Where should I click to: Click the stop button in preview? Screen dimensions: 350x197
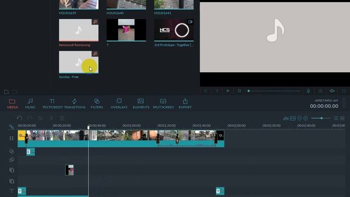click(239, 91)
